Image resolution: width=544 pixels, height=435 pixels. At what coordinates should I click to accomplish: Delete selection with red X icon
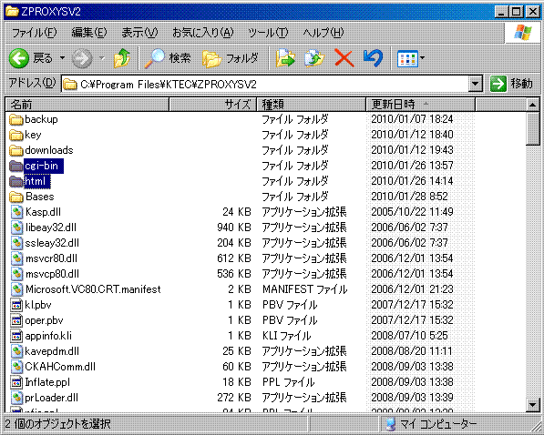[344, 58]
